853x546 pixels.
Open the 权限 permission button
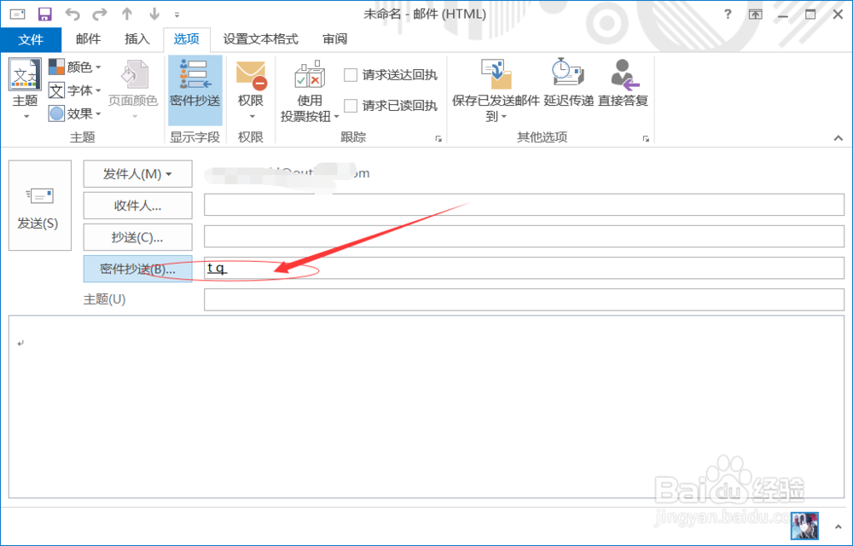coord(251,82)
